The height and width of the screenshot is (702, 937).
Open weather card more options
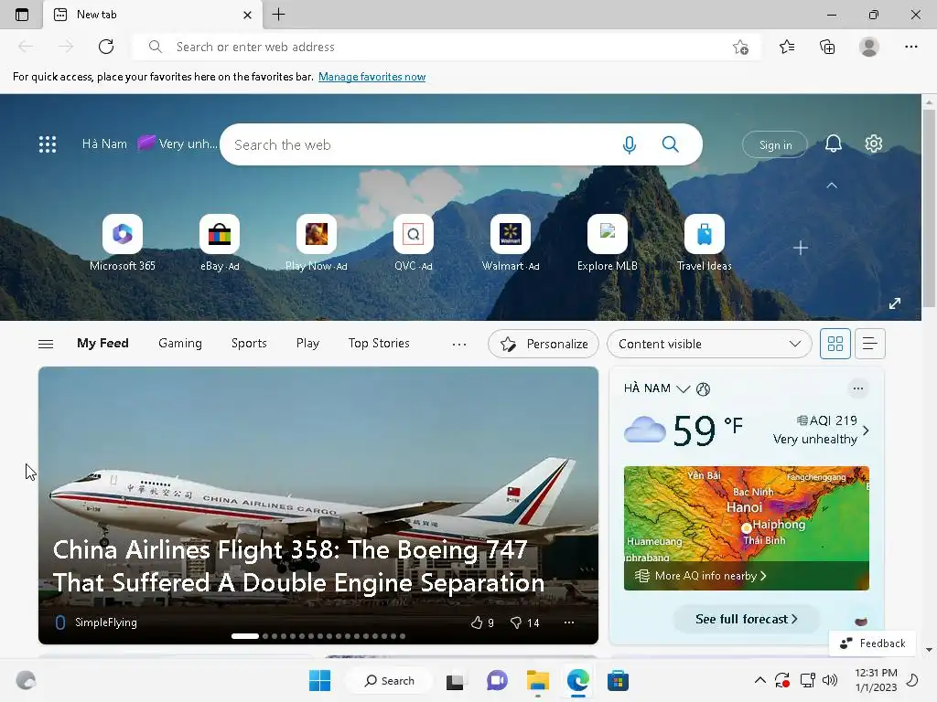click(x=857, y=388)
